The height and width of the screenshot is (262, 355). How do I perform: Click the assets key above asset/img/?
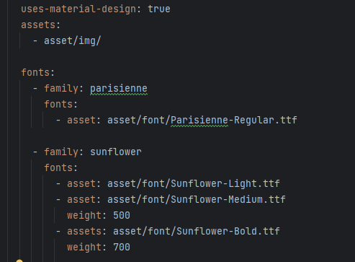click(38, 25)
